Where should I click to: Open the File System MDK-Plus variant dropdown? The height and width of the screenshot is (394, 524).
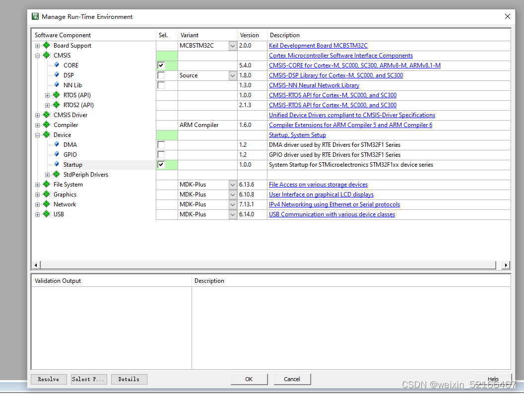pos(233,185)
